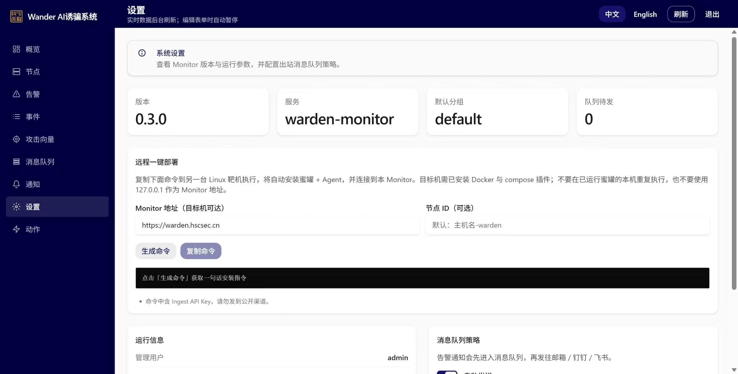Click the scrollbar up arrow
738x374 pixels.
pos(734,32)
